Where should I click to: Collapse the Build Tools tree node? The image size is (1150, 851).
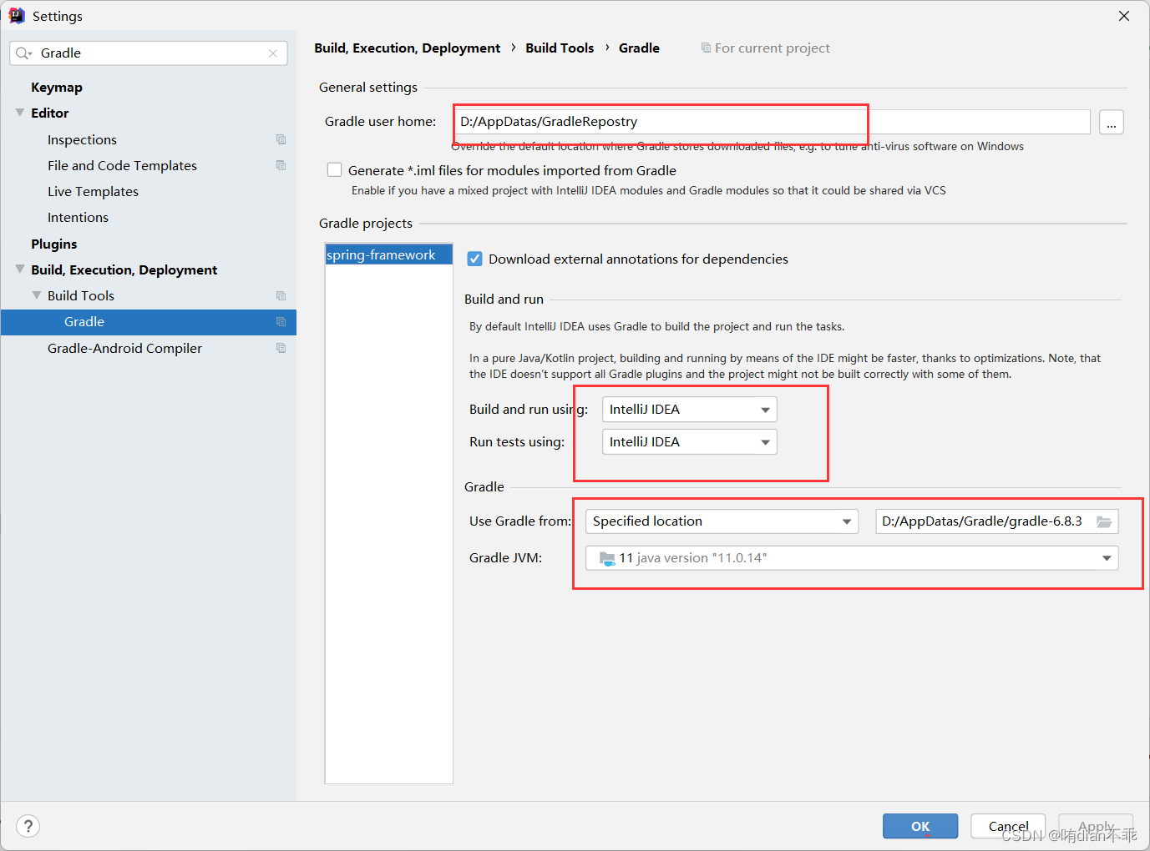click(36, 295)
